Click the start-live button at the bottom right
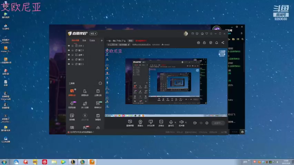Image resolution: width=294 pixels, height=165 pixels. pyautogui.click(x=218, y=123)
